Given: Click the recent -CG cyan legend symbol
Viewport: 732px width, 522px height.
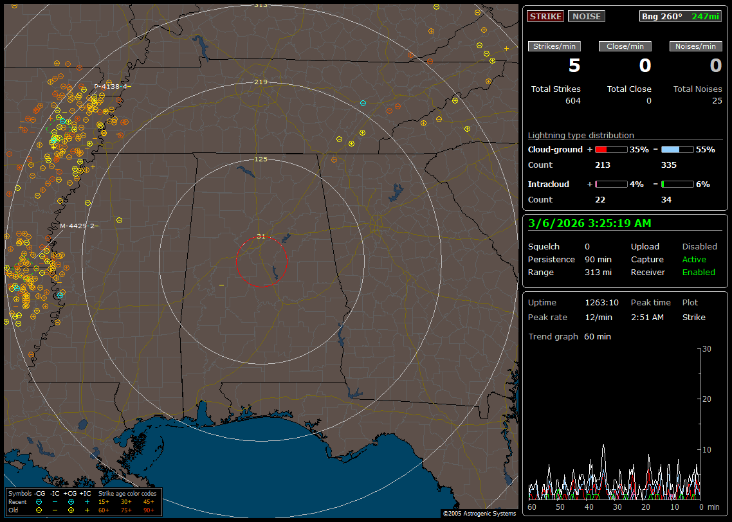Looking at the screenshot, I should point(39,501).
